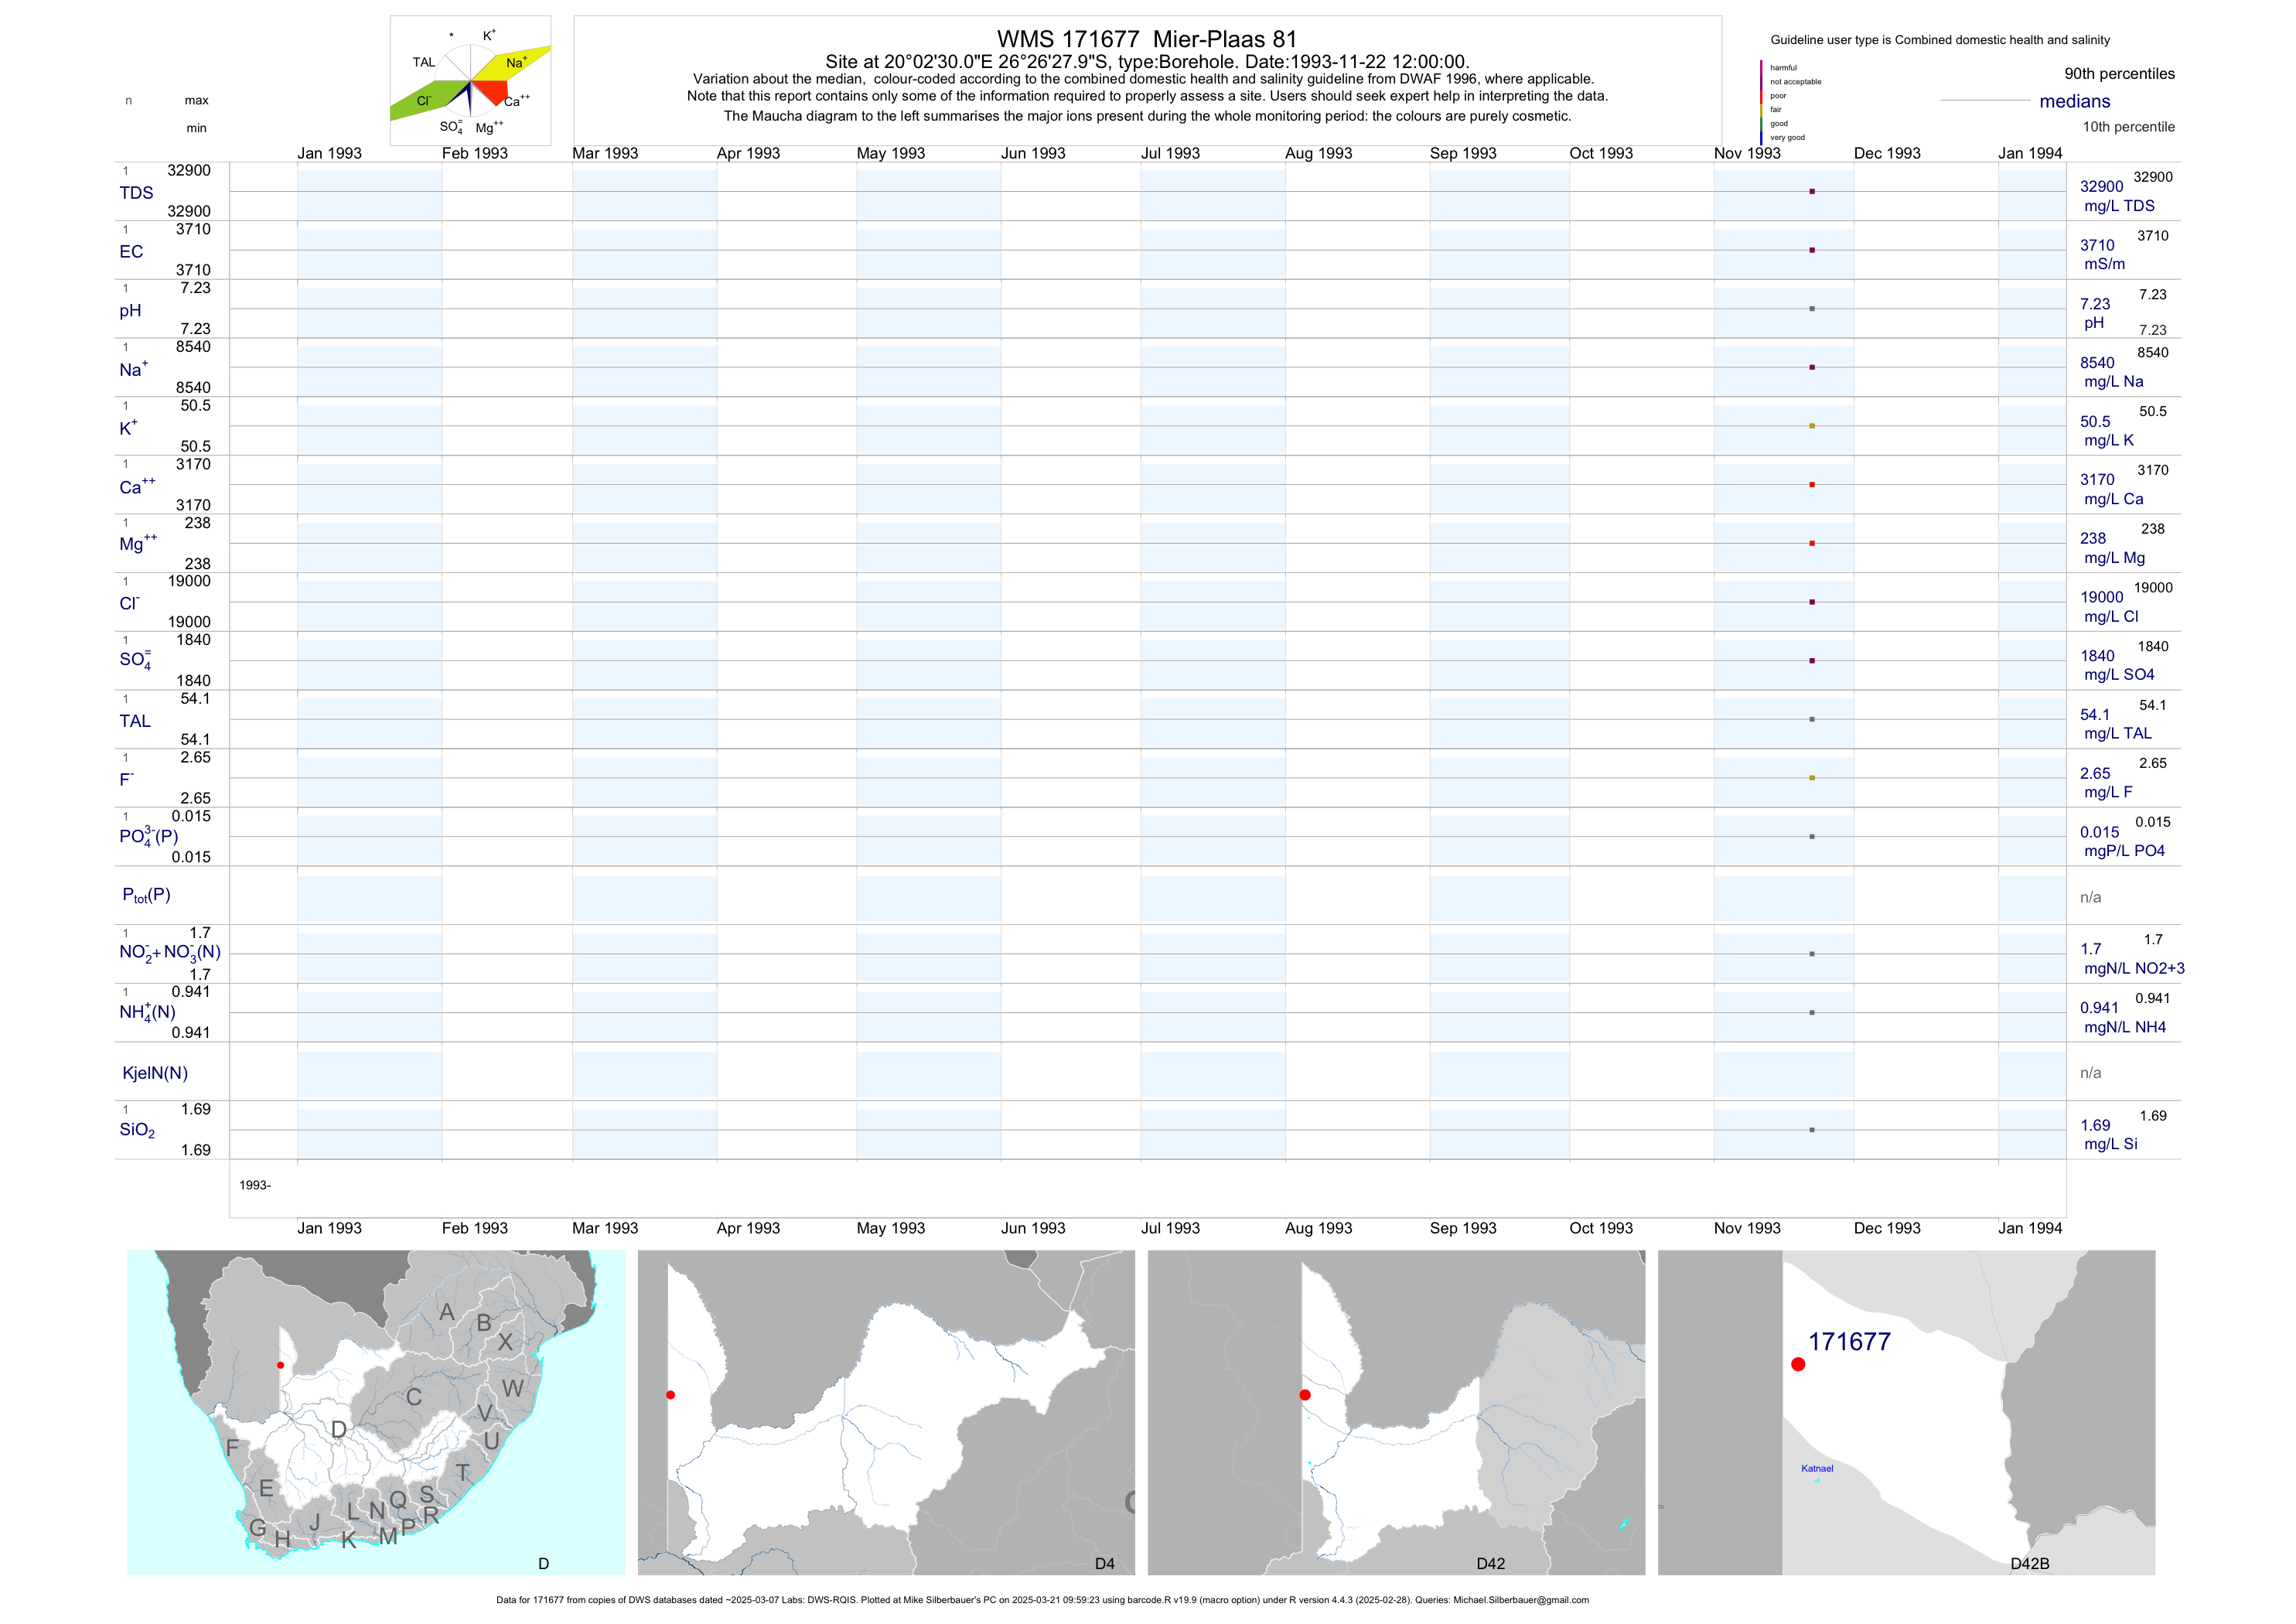Click the Katnael place label on the map
This screenshot has height=1624, width=2296.
coord(1817,1469)
